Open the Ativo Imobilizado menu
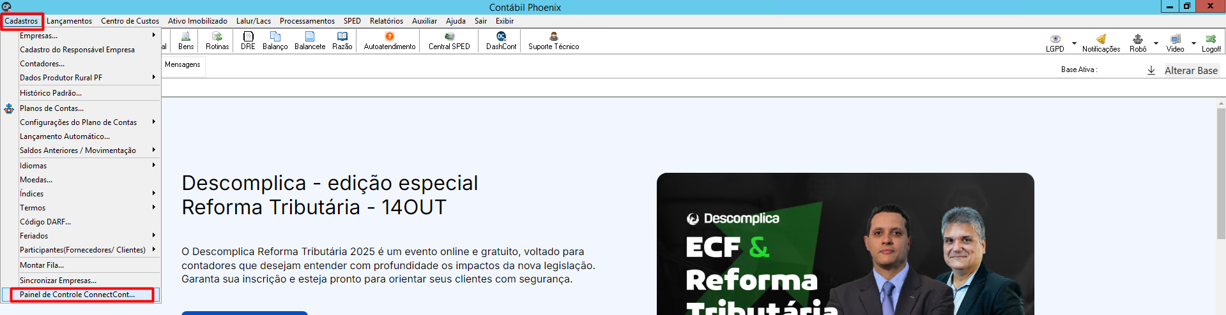The image size is (1226, 315). (197, 21)
